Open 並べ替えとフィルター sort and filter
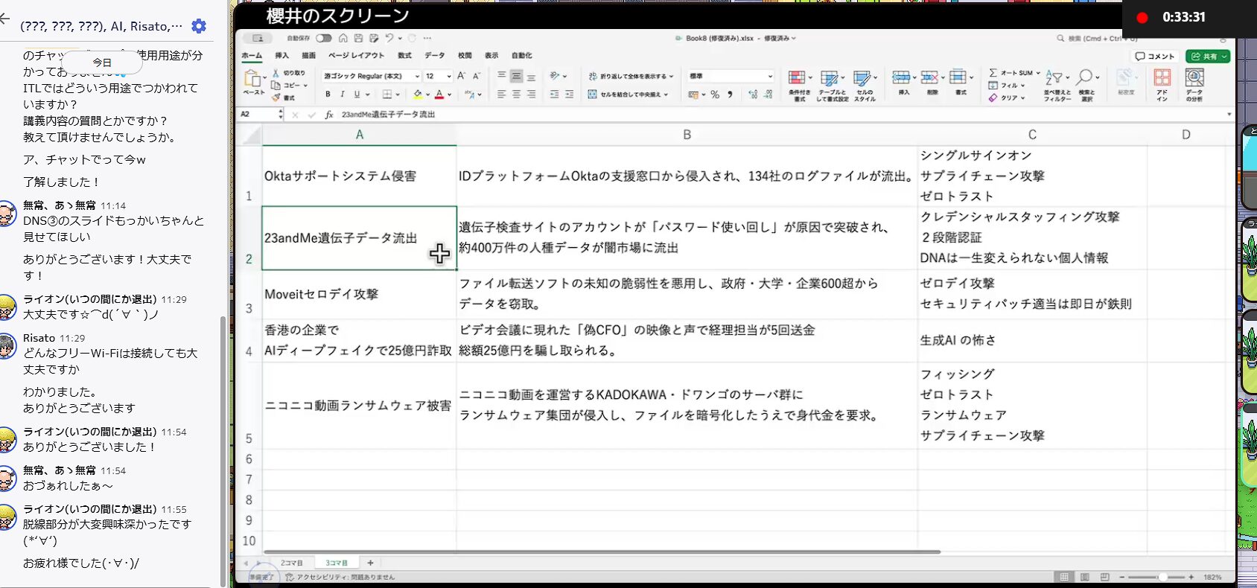This screenshot has width=1257, height=588. point(1057,86)
